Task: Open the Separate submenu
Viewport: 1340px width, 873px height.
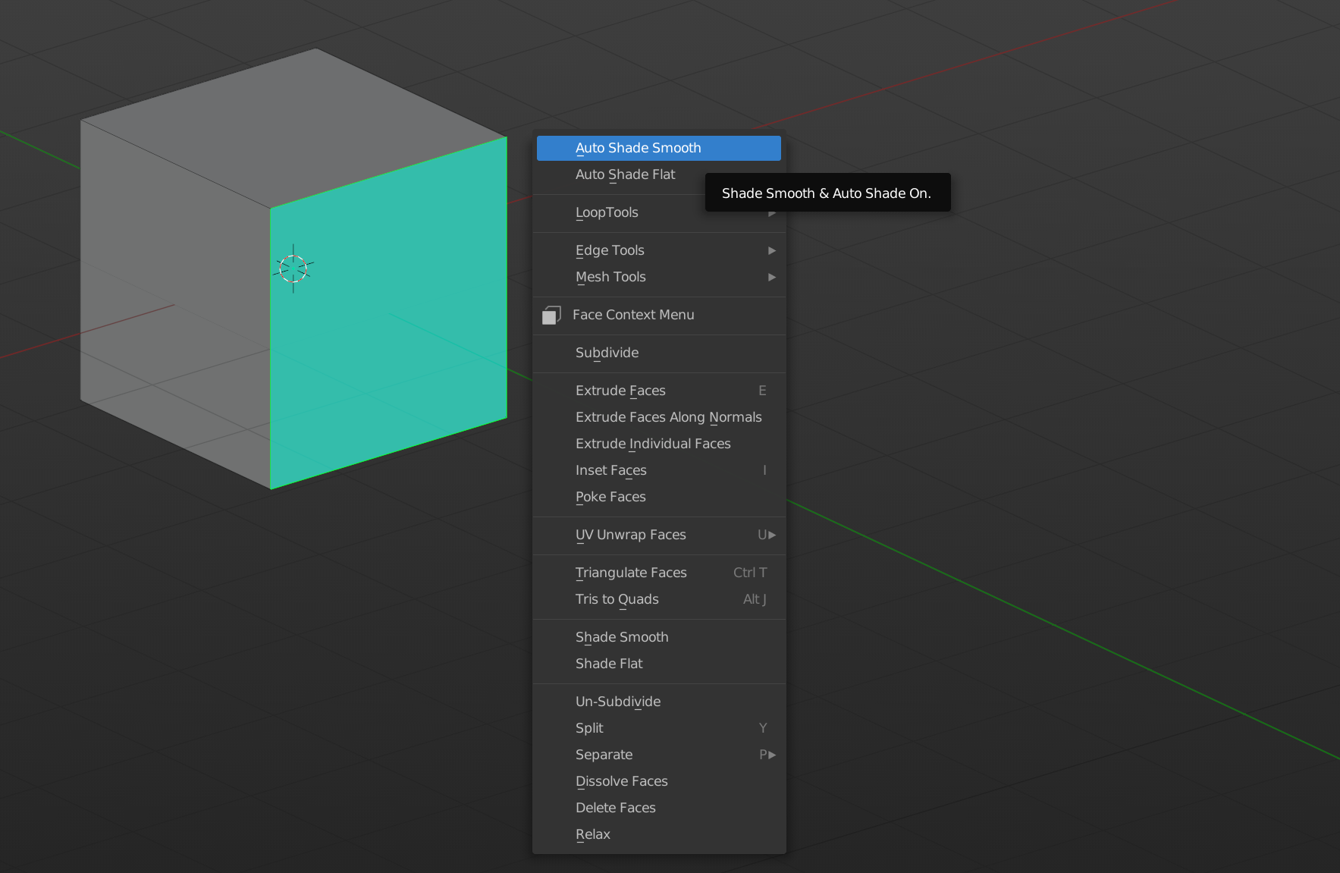Action: click(x=658, y=755)
